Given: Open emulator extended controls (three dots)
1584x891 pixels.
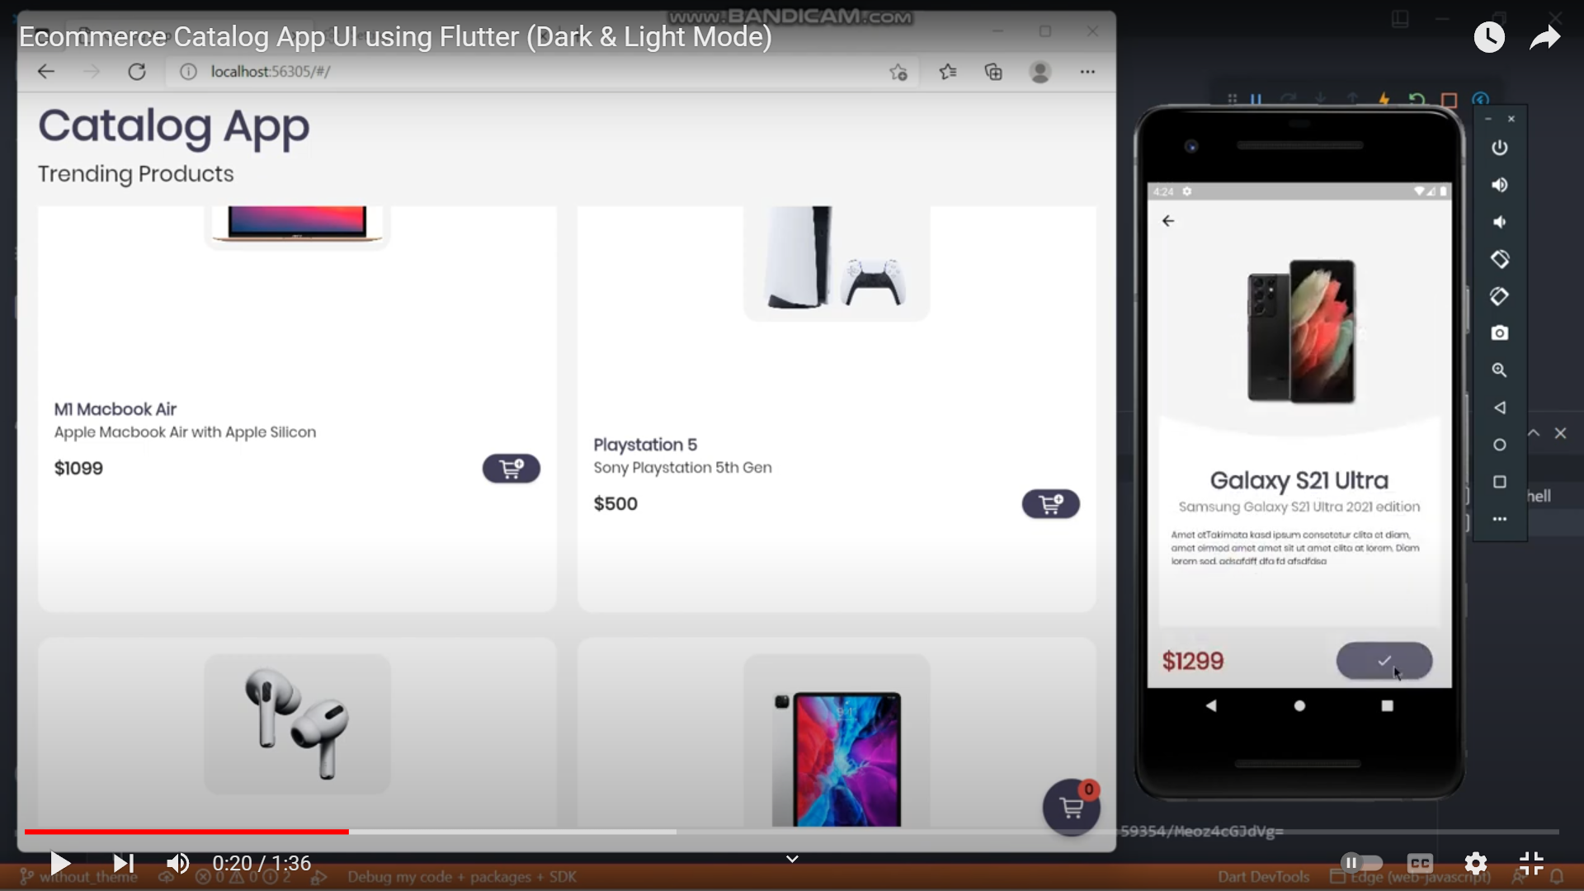Looking at the screenshot, I should point(1500,519).
